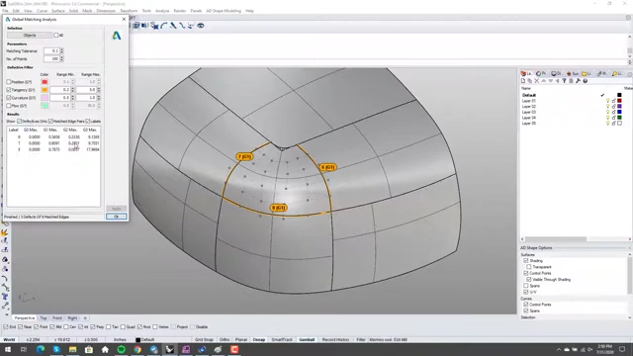The height and width of the screenshot is (356, 633).
Task: Click the Layers panel help icon
Action: (x=585, y=81)
